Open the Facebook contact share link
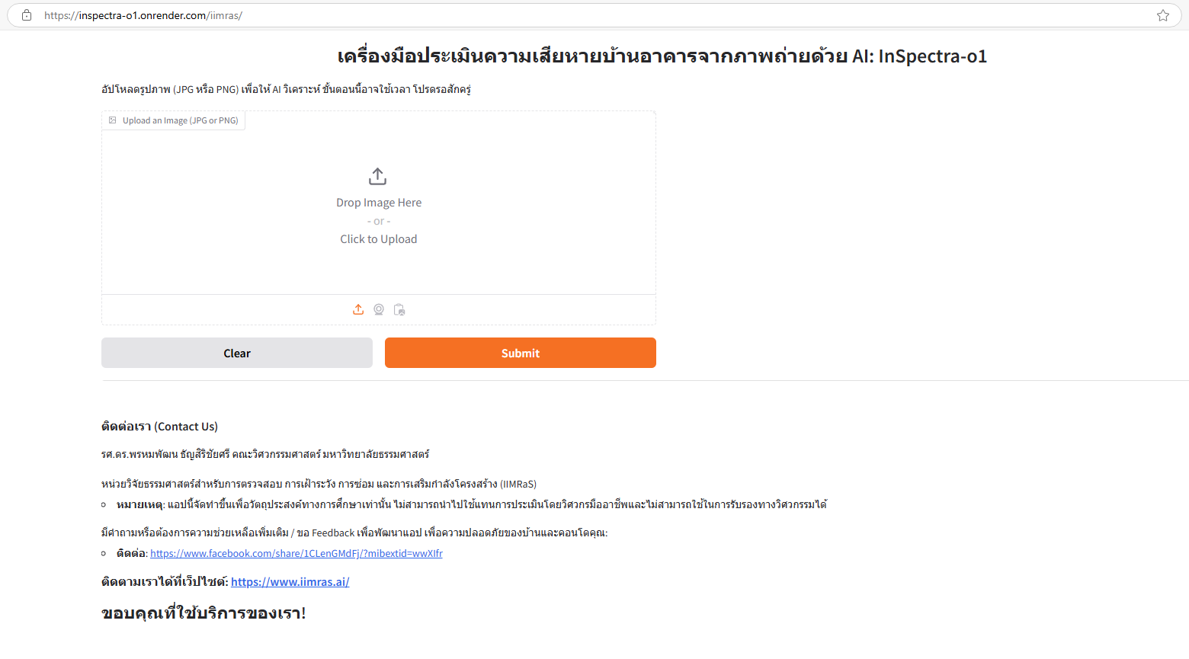This screenshot has width=1189, height=659. (x=296, y=554)
